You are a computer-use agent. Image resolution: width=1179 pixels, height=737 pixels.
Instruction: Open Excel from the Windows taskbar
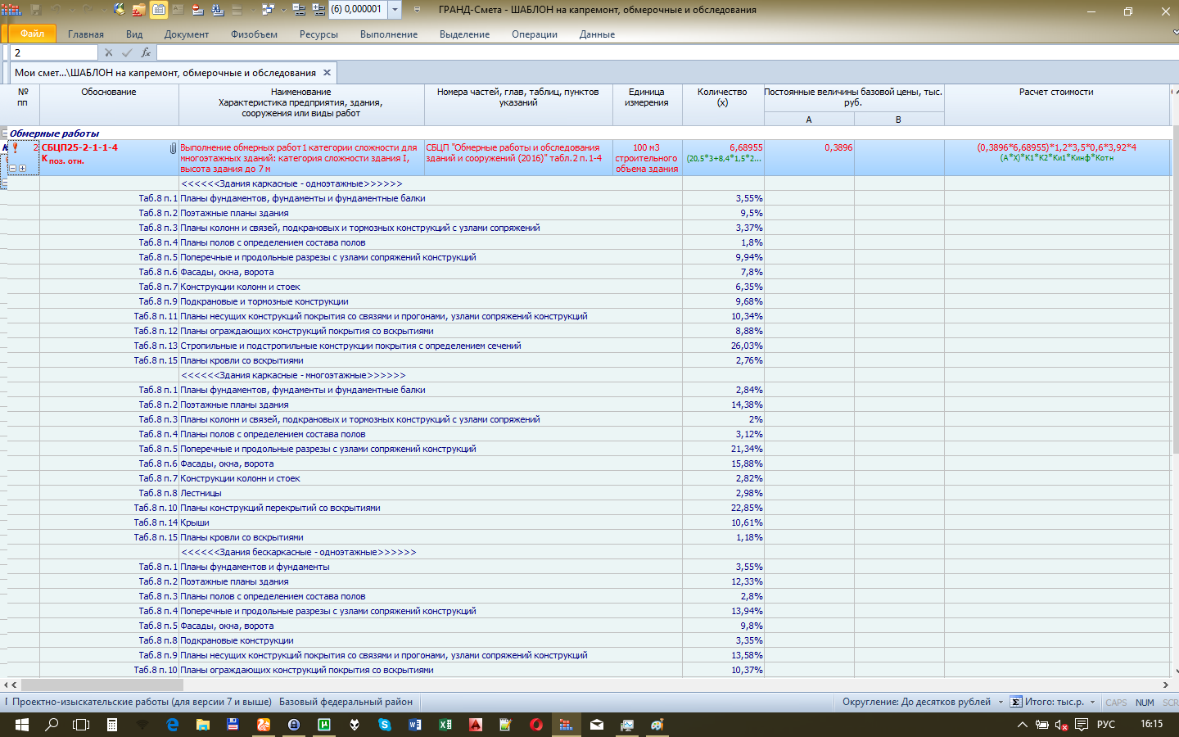445,725
